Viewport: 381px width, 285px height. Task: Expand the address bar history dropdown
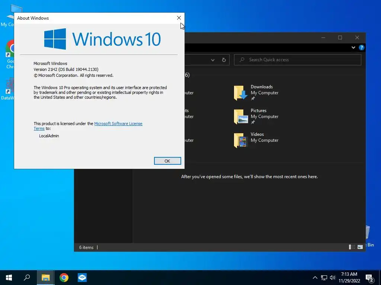click(x=212, y=60)
